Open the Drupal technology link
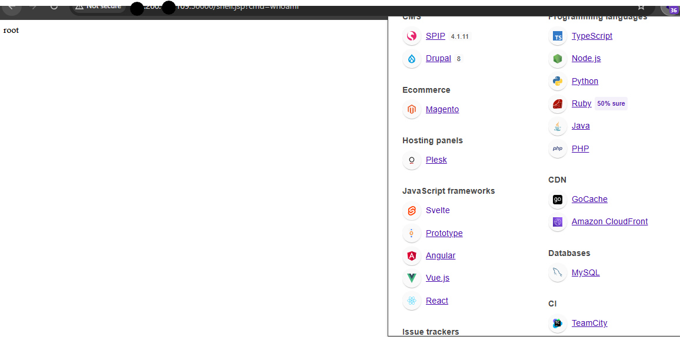Image resolution: width=680 pixels, height=337 pixels. click(438, 58)
